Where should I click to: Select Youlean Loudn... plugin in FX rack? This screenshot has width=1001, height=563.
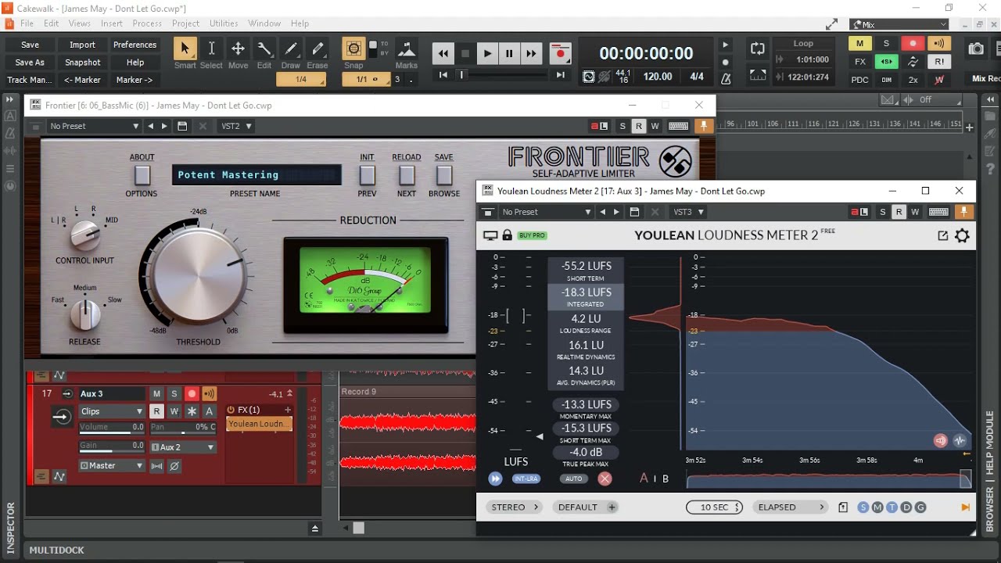coord(259,424)
